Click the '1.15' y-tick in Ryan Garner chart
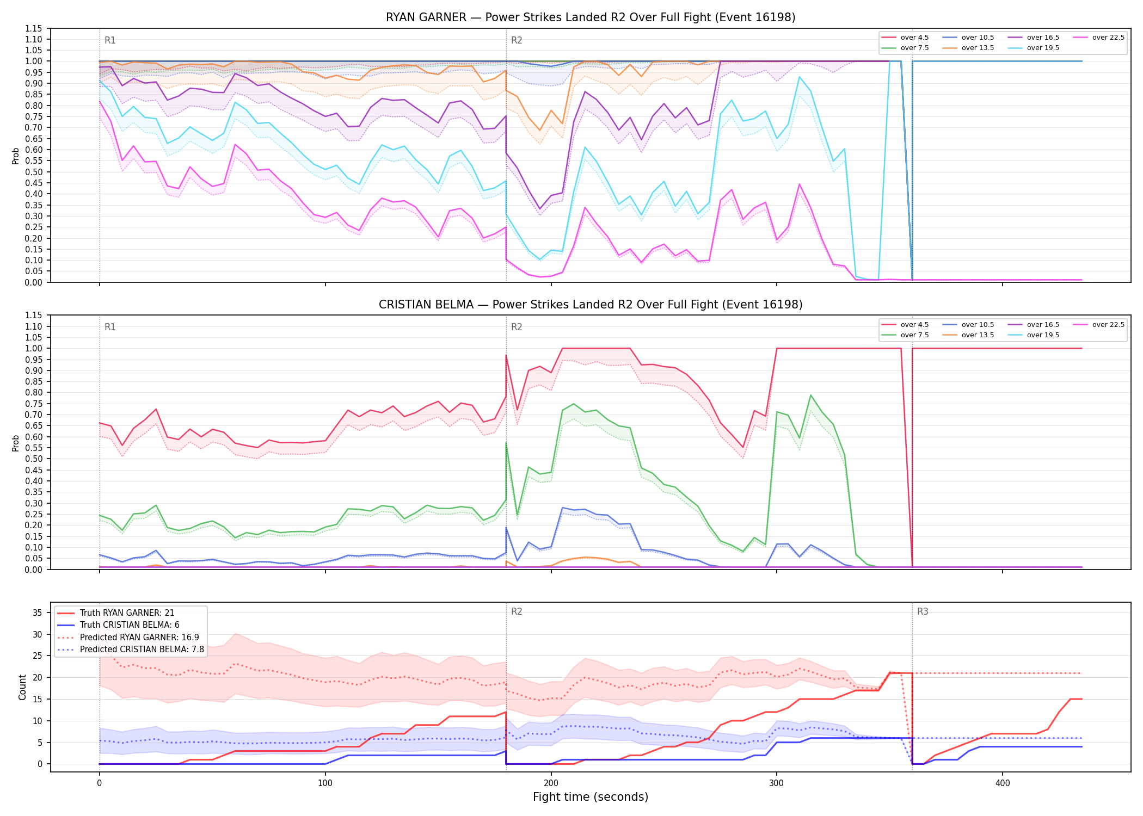 (x=34, y=28)
